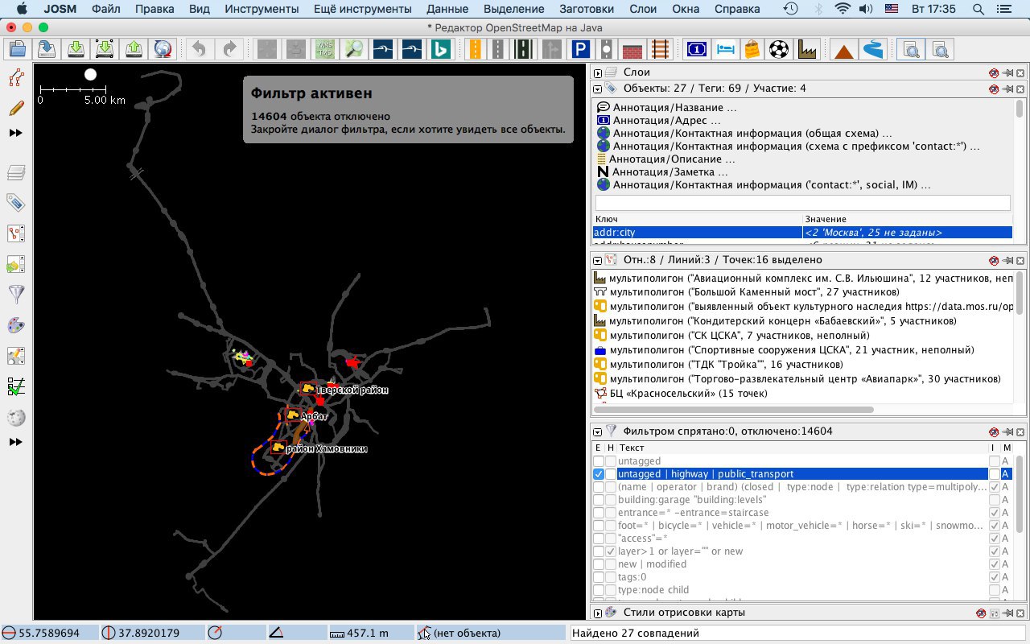Uncheck H for 'layer>1 or layer="" or new' filter
The image size is (1030, 644).
[x=611, y=551]
